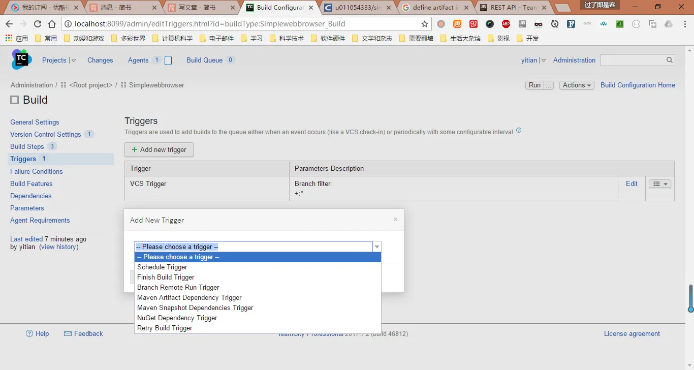Open the VCS Trigger options menu button
The width and height of the screenshot is (694, 370).
(660, 184)
